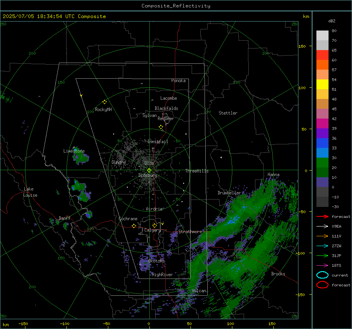Click the Olds town label

tap(149, 163)
